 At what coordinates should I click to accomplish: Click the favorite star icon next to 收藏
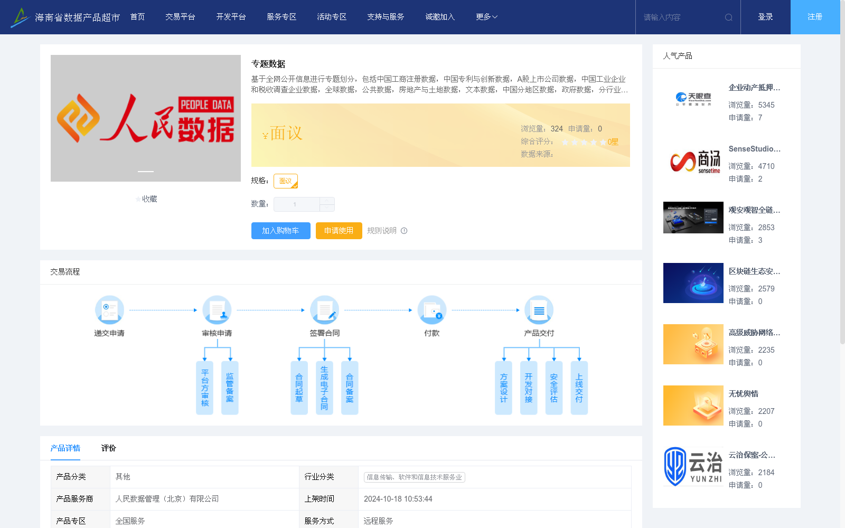coord(138,199)
